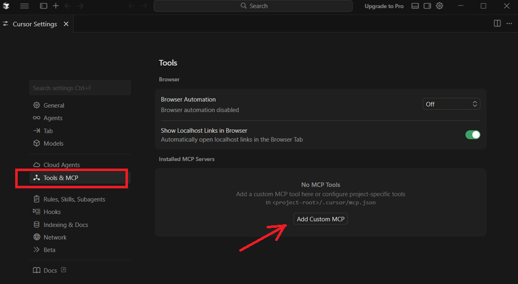Focus the Search settings input field
Image resolution: width=518 pixels, height=284 pixels.
(80, 88)
